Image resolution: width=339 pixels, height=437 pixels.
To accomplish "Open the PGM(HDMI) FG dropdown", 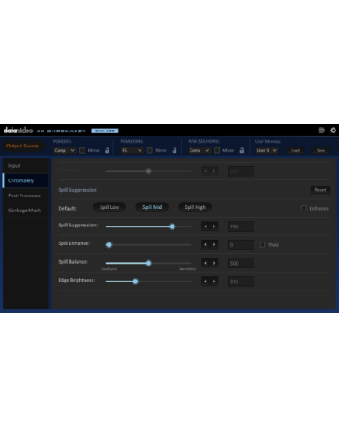I will tap(132, 150).
